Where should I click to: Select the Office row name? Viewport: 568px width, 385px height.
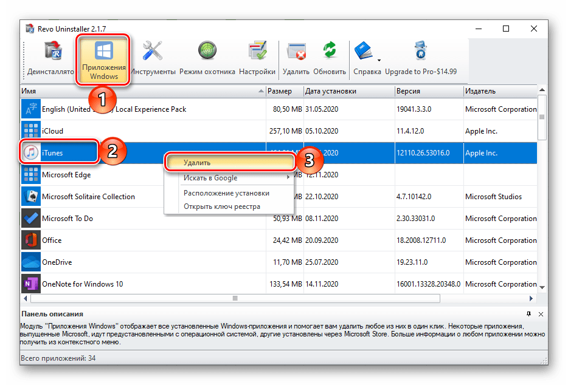tap(52, 240)
